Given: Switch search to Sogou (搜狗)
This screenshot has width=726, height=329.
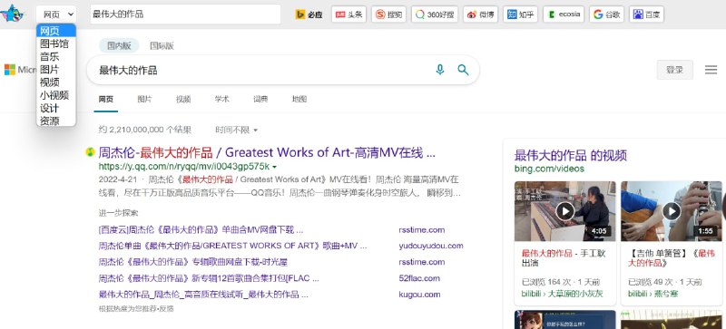Looking at the screenshot, I should pyautogui.click(x=389, y=15).
